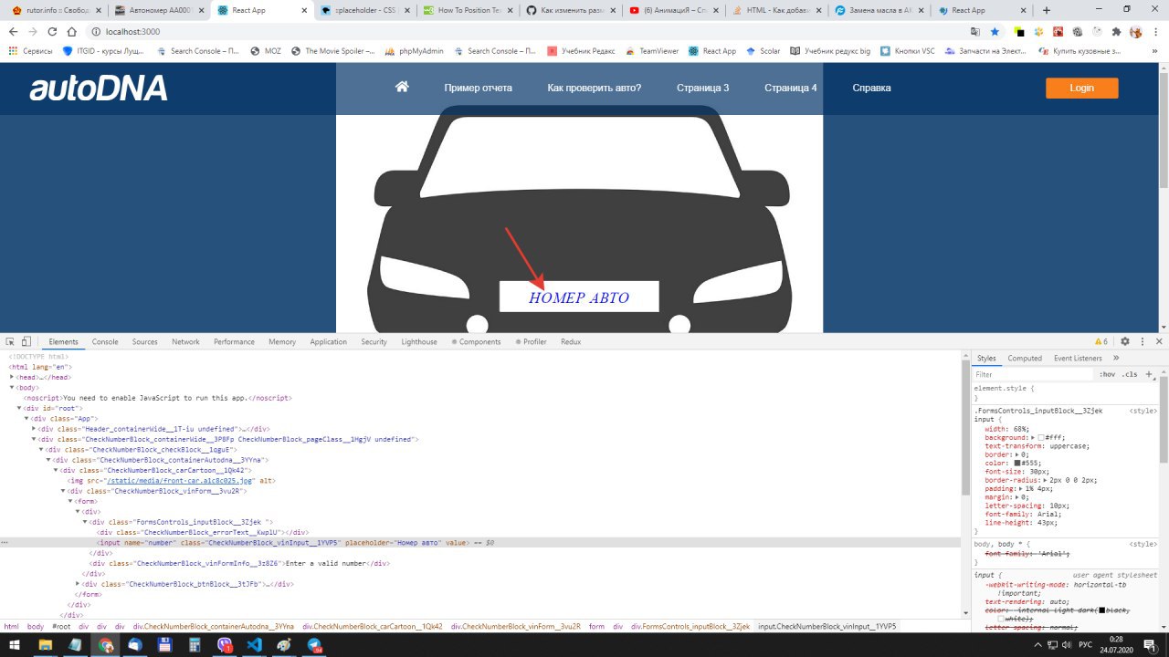Collapse the form element node
The image size is (1169, 657).
70,501
